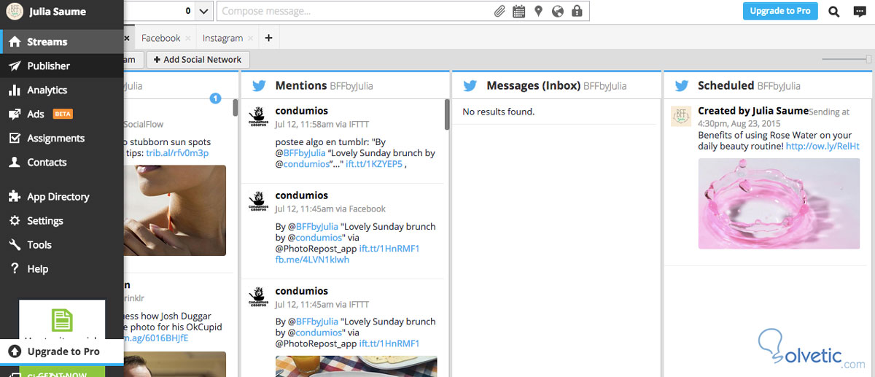The width and height of the screenshot is (875, 377).
Task: Open trib.al/rfv0m3p link
Action: coord(177,153)
